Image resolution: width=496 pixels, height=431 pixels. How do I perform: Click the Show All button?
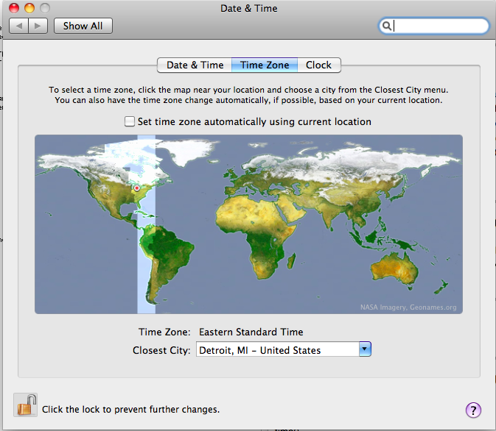(x=82, y=26)
